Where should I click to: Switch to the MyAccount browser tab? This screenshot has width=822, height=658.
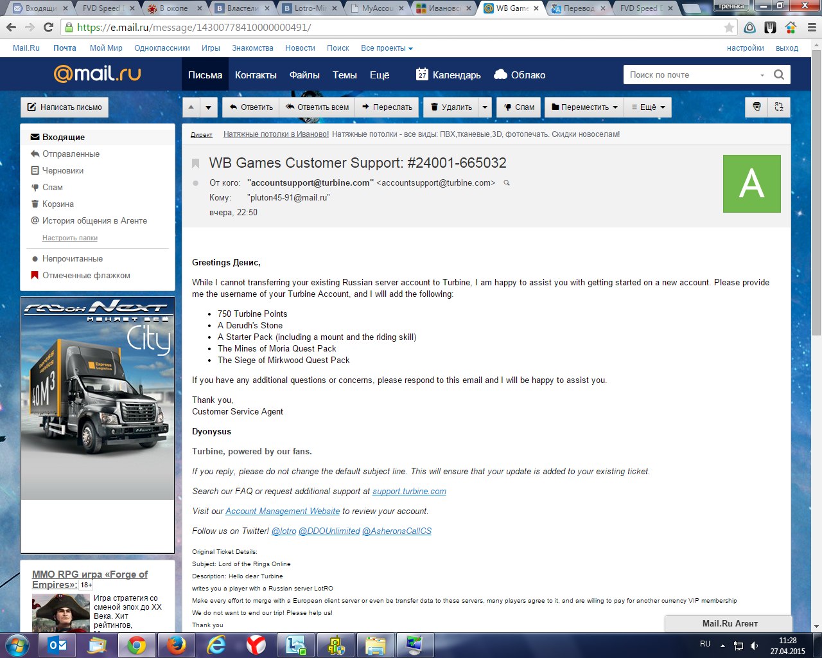378,8
